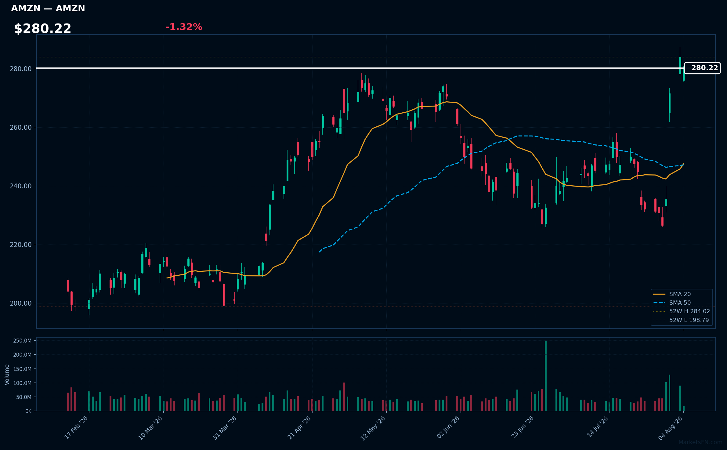Click the SMA 50 legend entry
Screen dimensions: 727x450
[672, 303]
